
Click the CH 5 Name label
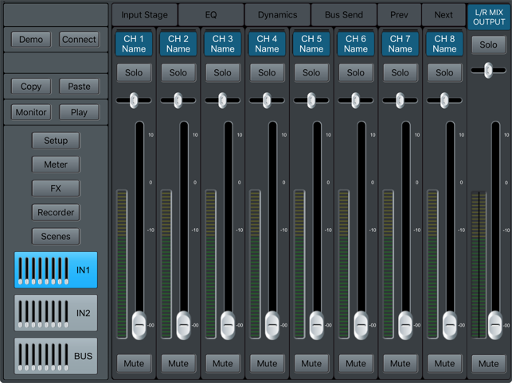point(311,44)
